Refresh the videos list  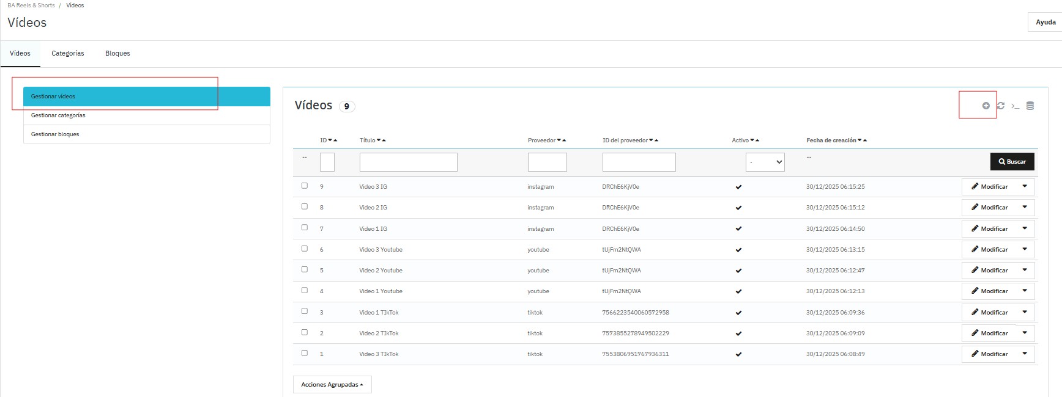pos(1001,106)
